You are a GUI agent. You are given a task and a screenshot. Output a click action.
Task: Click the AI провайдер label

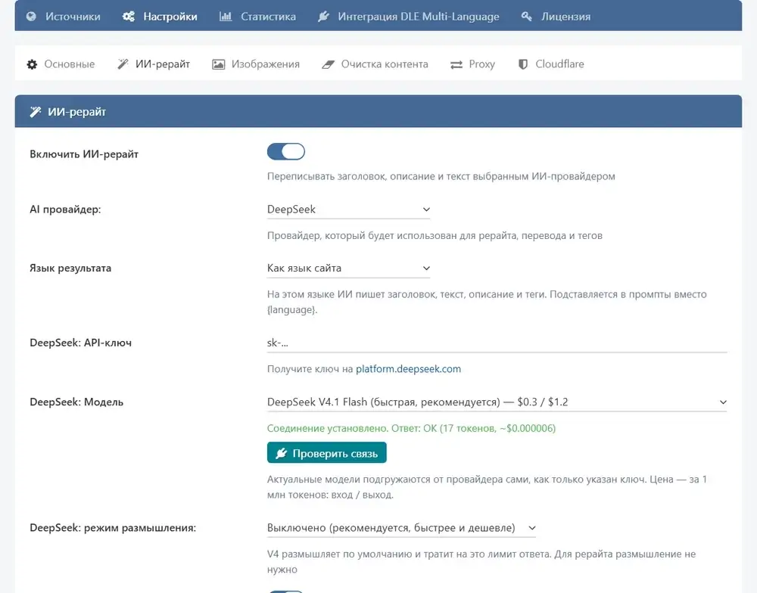click(65, 210)
